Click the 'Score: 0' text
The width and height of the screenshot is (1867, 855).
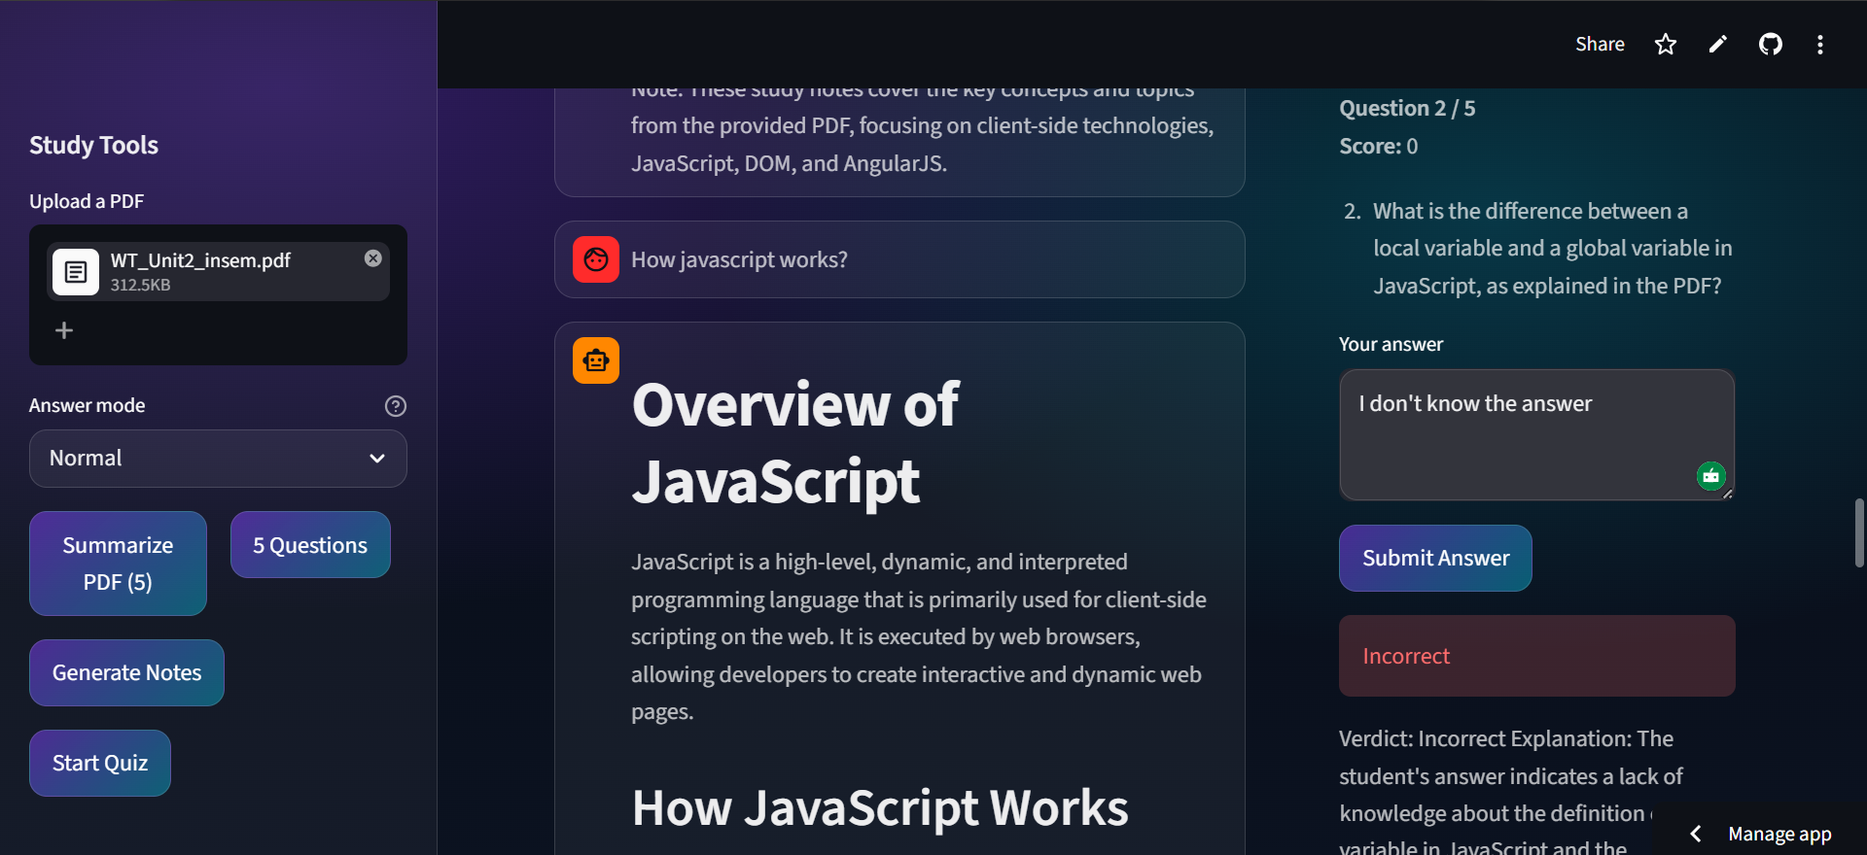pos(1378,146)
